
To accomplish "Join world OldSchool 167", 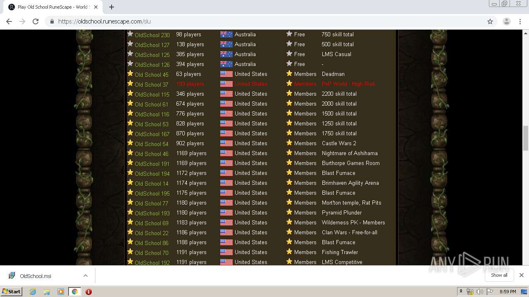I will (x=152, y=134).
